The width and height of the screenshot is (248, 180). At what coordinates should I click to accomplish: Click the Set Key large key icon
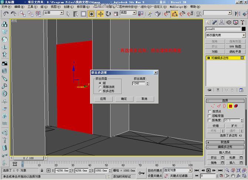click(x=141, y=173)
